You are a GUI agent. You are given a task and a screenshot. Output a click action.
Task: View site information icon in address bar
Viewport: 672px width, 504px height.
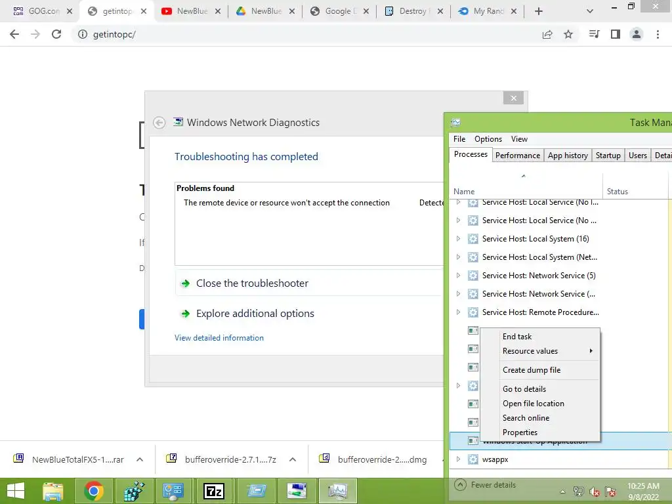(82, 34)
